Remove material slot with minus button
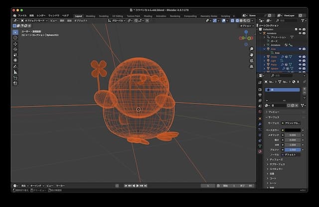The height and width of the screenshot is (207, 319). [305, 93]
